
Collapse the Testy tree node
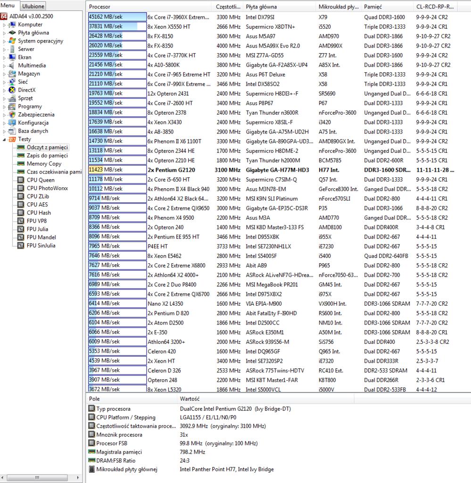(x=4, y=140)
